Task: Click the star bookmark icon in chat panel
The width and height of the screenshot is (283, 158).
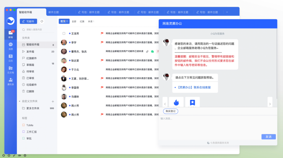Action: click(193, 102)
